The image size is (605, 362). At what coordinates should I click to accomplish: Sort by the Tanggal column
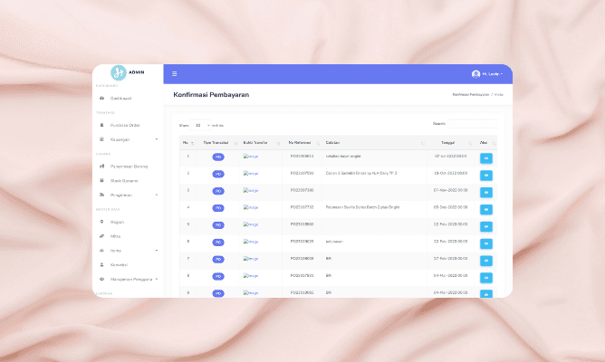[450, 143]
